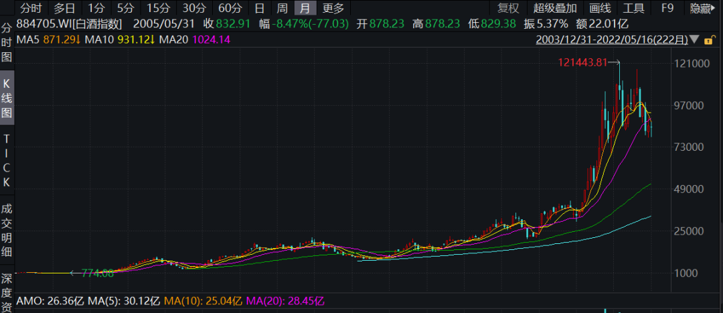Click the 884705.WI[白酒指数] title
This screenshot has height=313, width=723.
pos(69,25)
